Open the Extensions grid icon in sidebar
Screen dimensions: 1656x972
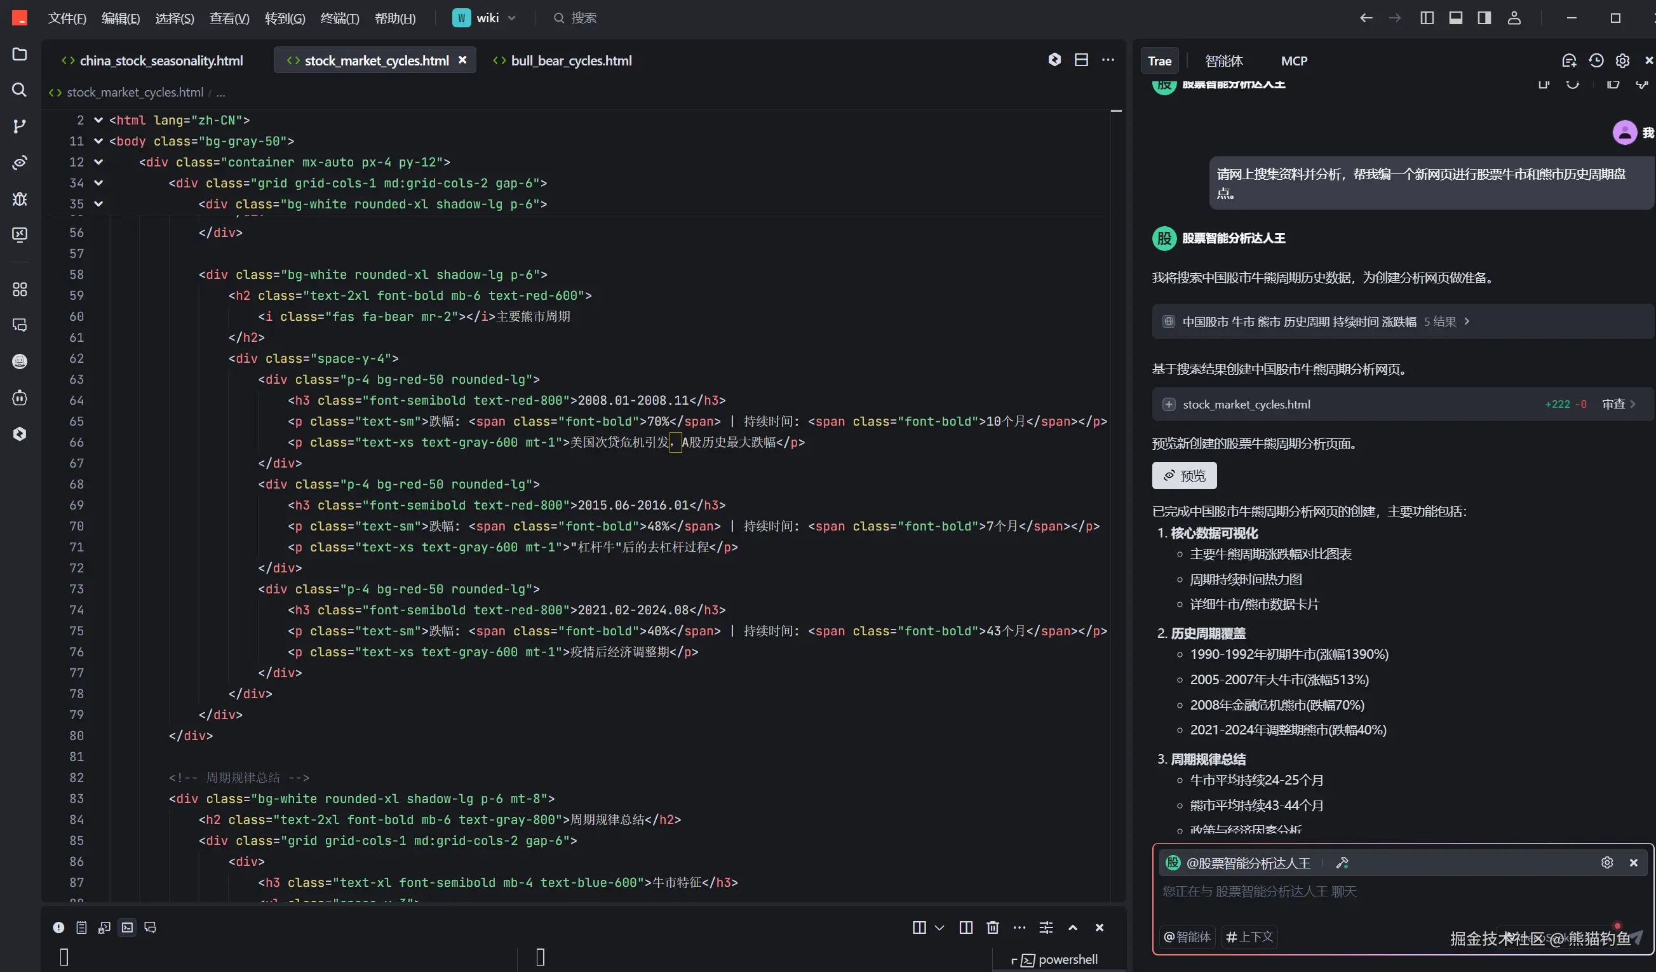(20, 289)
